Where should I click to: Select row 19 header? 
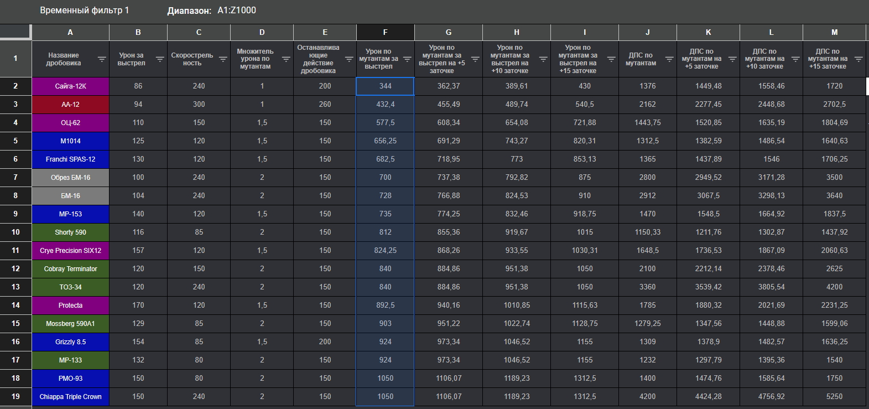coord(15,396)
